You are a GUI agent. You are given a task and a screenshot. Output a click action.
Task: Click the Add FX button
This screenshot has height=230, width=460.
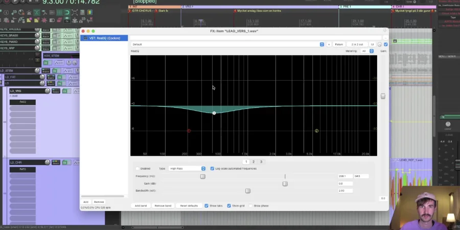(x=86, y=202)
